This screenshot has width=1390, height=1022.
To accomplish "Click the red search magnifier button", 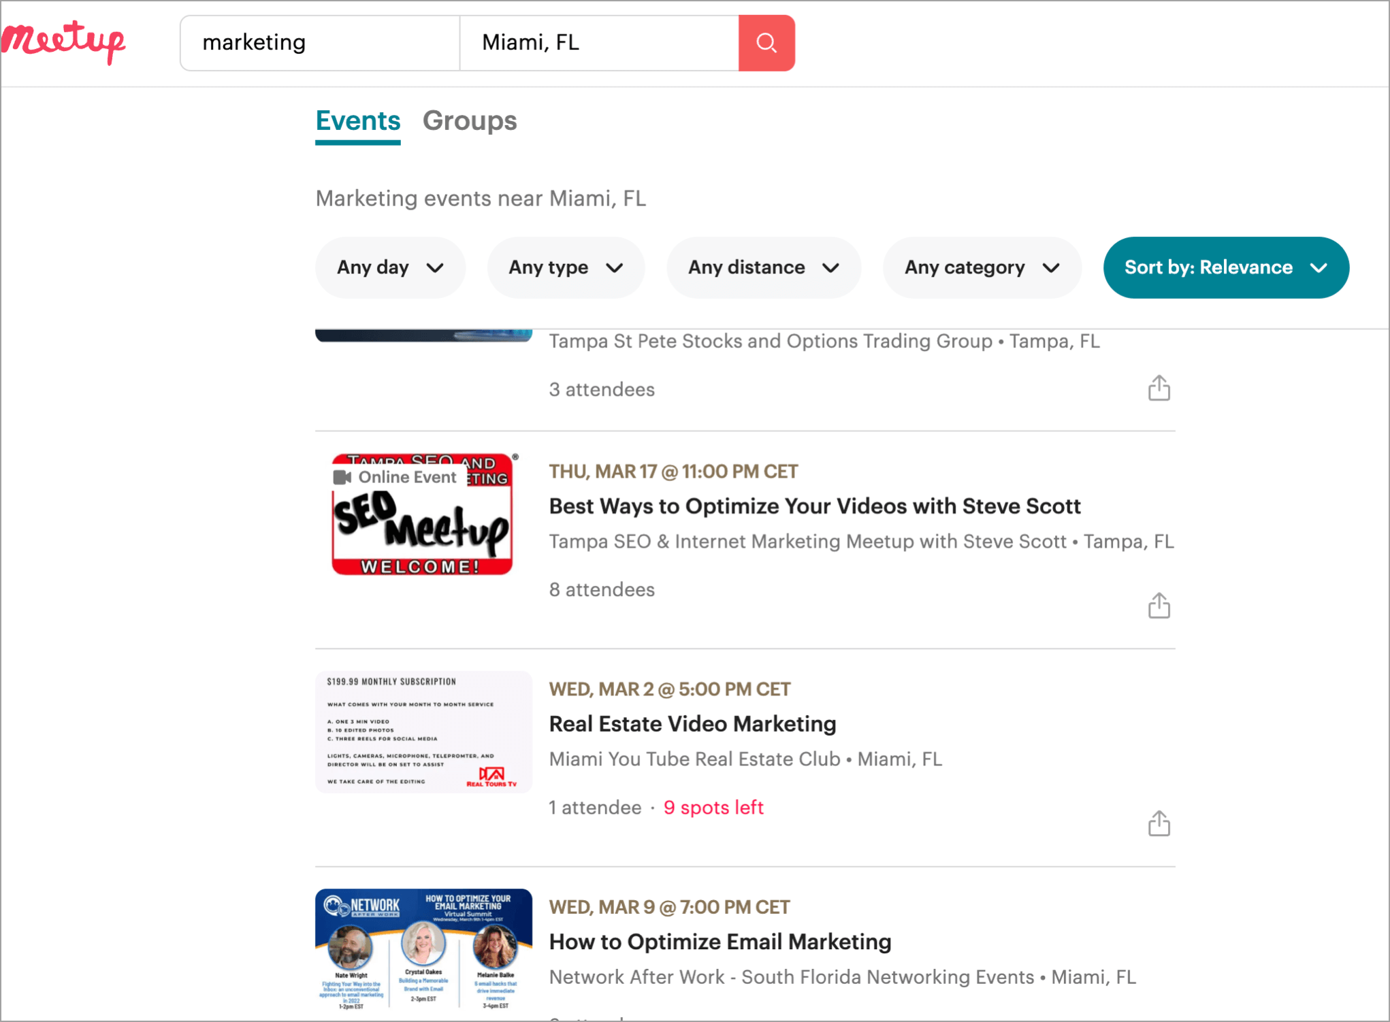I will click(766, 43).
